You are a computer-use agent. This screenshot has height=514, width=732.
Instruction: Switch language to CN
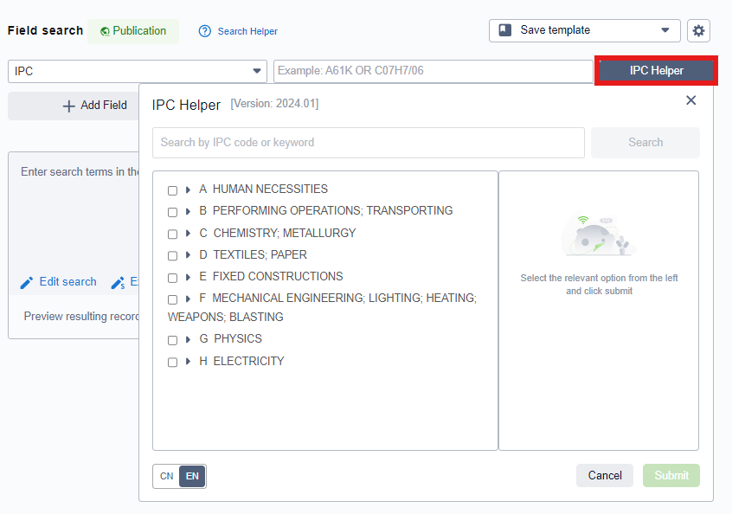(x=167, y=476)
